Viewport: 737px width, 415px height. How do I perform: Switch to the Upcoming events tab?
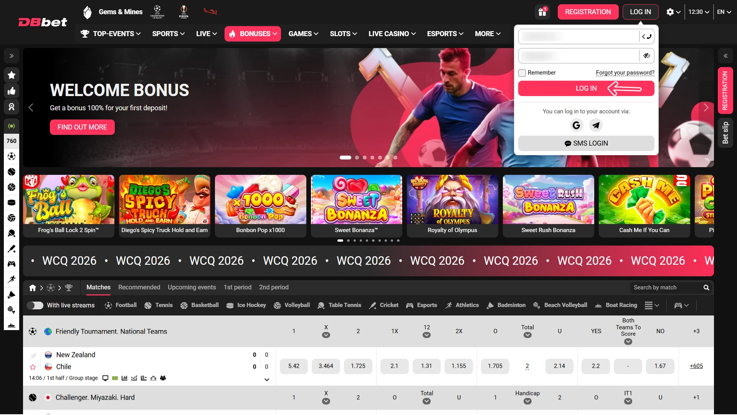[192, 287]
